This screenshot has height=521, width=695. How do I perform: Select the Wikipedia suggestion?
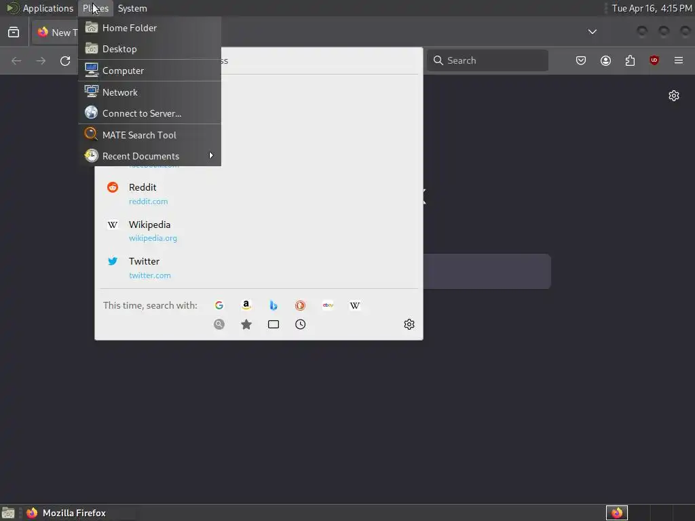pos(259,231)
